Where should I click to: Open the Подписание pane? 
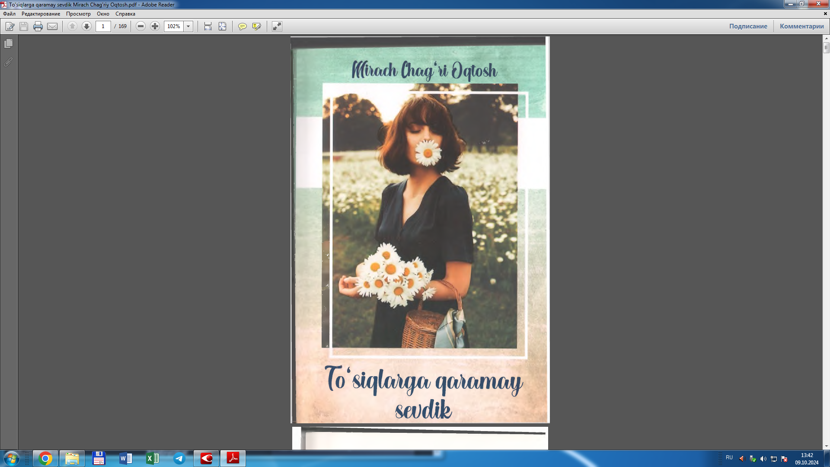coord(748,26)
